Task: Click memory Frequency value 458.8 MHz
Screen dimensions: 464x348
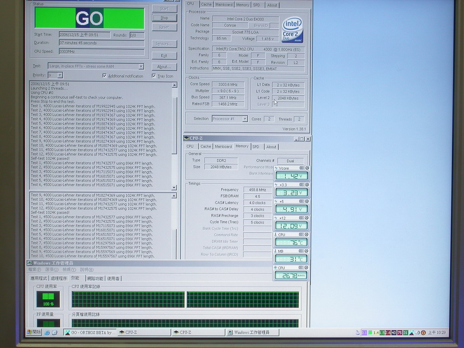Action: pyautogui.click(x=257, y=190)
